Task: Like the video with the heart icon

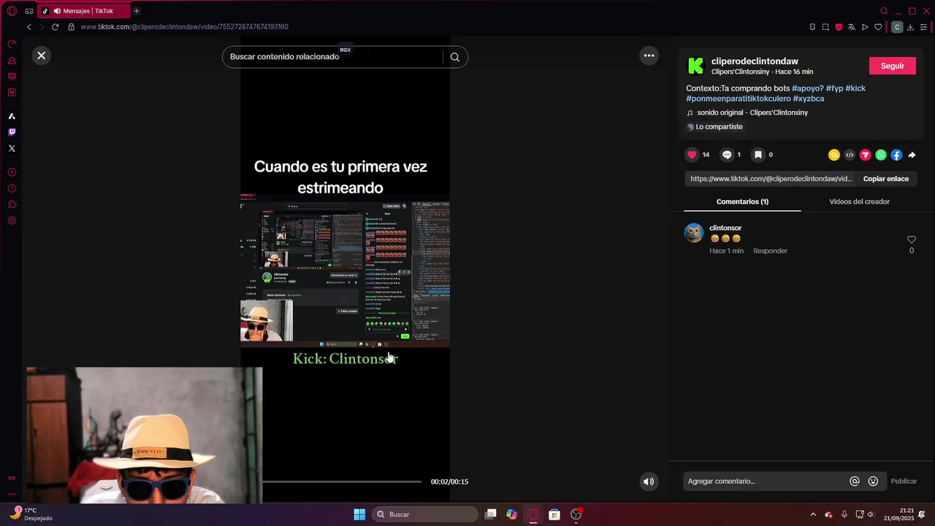Action: coord(692,155)
